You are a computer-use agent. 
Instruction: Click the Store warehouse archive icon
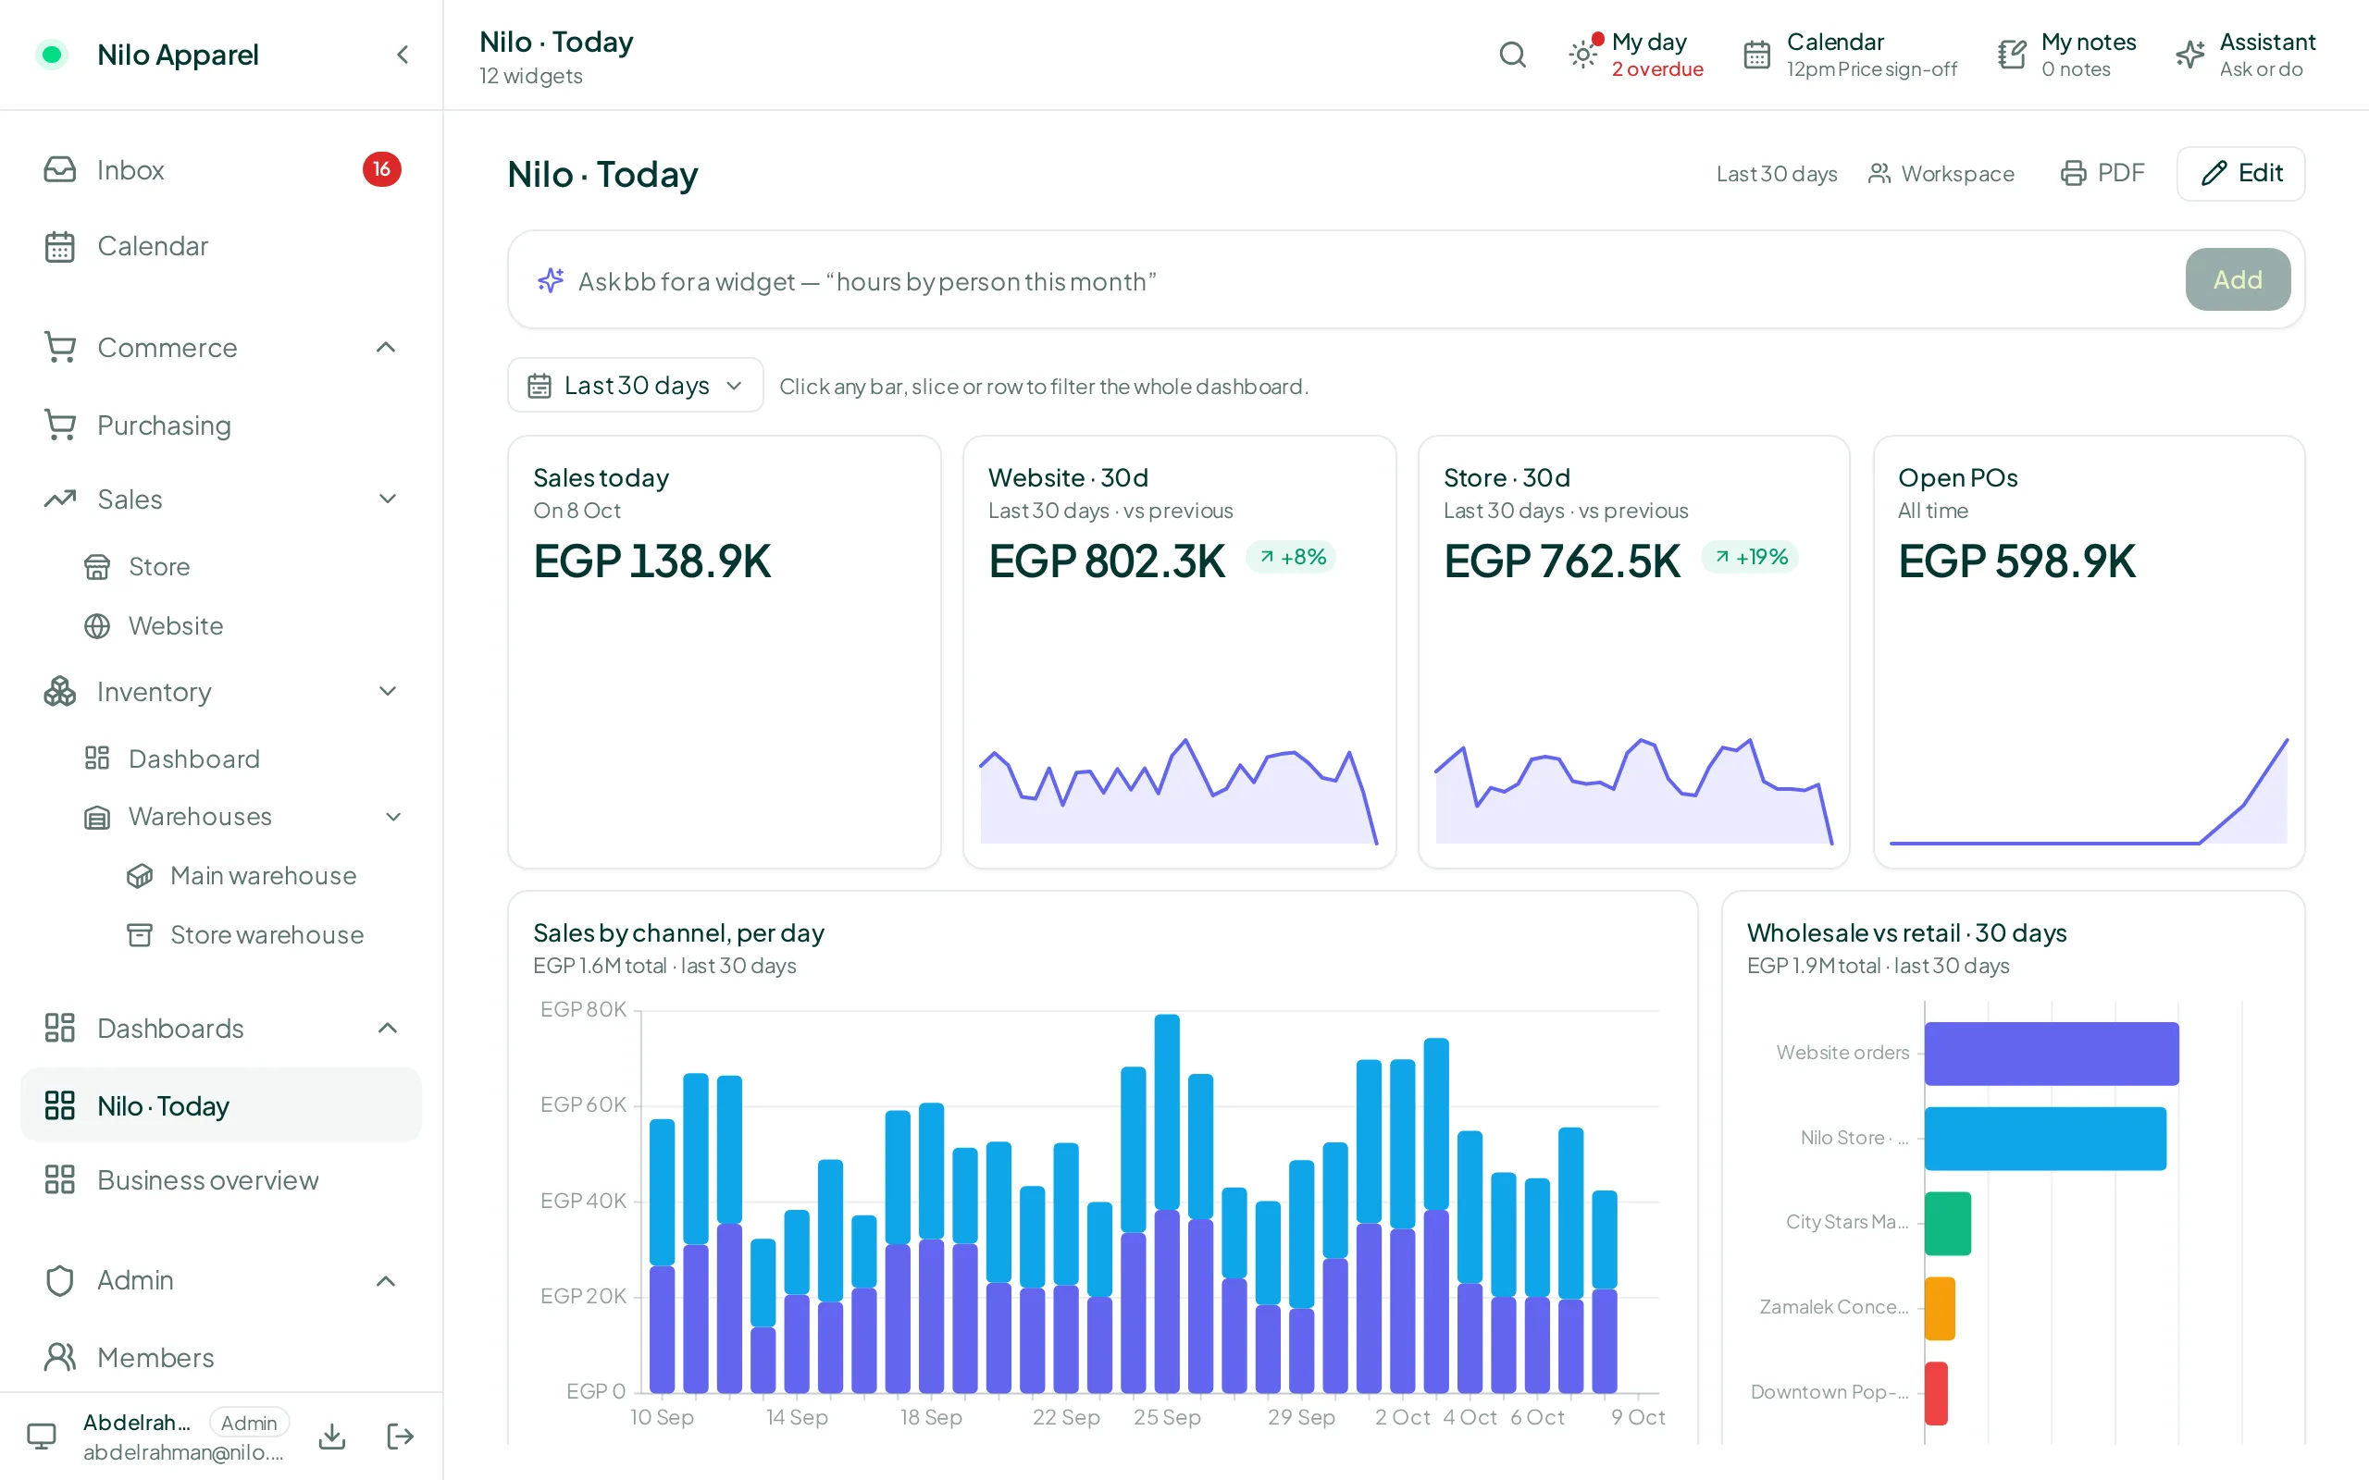pos(139,935)
